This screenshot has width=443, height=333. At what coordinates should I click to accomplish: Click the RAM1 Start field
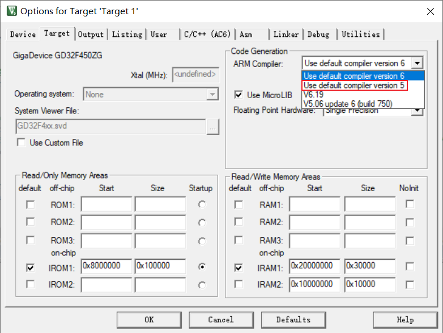point(314,204)
